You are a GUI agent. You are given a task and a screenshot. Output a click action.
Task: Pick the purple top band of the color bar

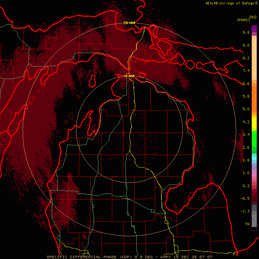(x=254, y=29)
